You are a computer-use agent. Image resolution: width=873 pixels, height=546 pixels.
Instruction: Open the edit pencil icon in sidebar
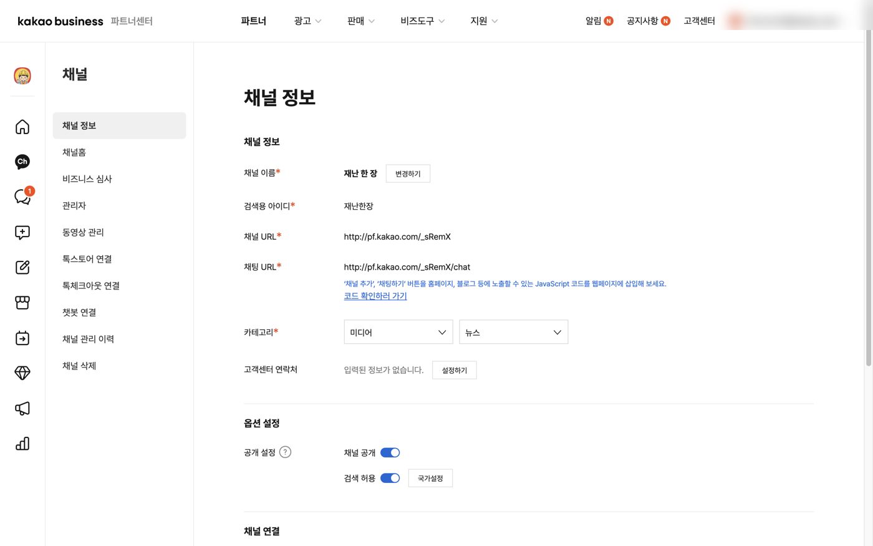(x=22, y=267)
